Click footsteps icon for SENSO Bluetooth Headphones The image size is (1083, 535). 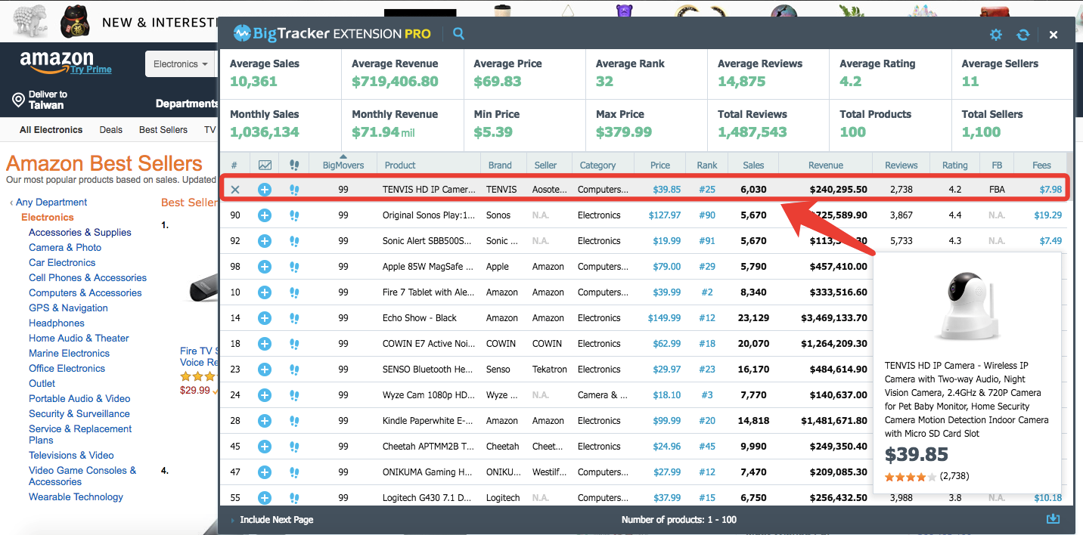(294, 370)
